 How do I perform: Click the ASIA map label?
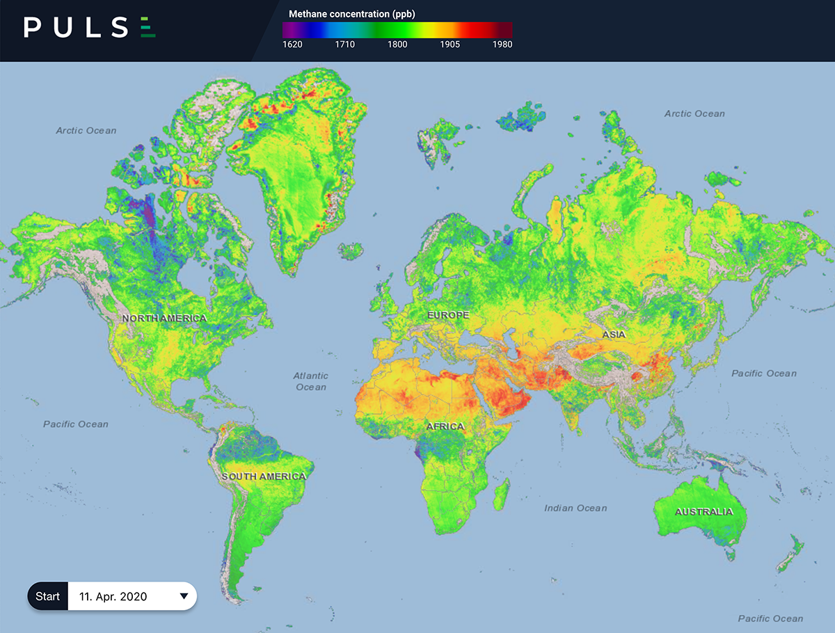pyautogui.click(x=614, y=335)
